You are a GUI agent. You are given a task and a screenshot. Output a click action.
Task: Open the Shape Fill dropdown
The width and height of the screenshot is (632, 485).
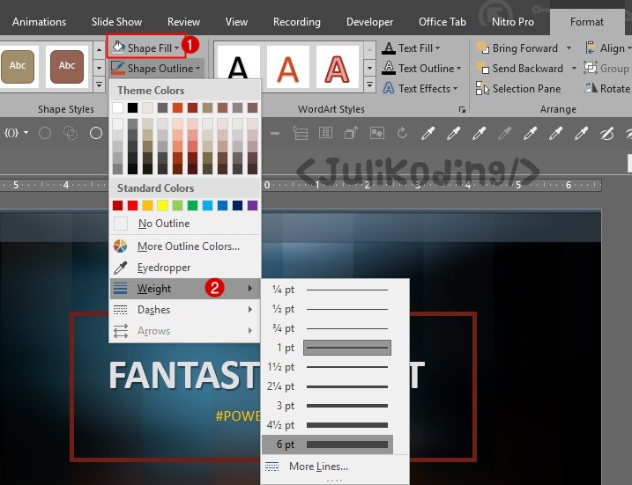pyautogui.click(x=146, y=48)
